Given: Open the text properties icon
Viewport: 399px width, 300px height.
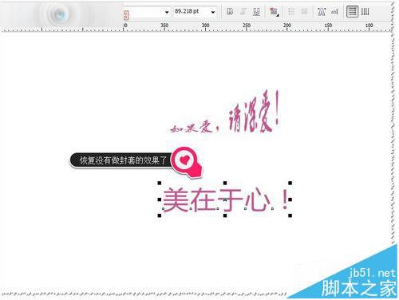Looking at the screenshot, I should [322, 11].
